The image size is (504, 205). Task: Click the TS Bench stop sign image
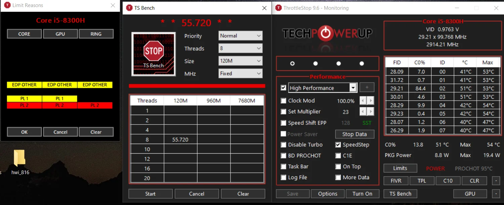pyautogui.click(x=154, y=54)
